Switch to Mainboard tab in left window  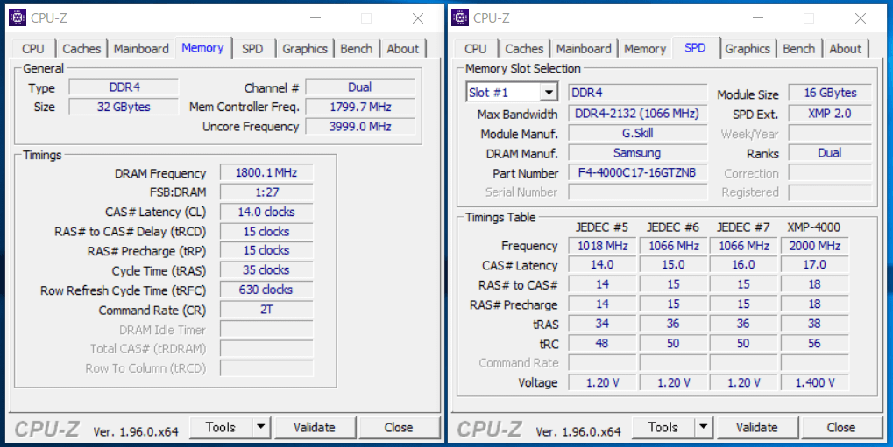pyautogui.click(x=141, y=49)
